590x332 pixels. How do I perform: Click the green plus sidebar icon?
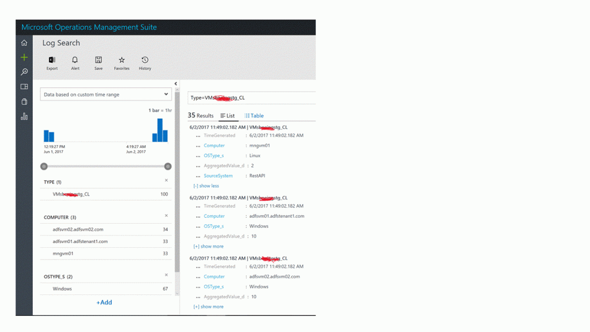click(x=24, y=57)
